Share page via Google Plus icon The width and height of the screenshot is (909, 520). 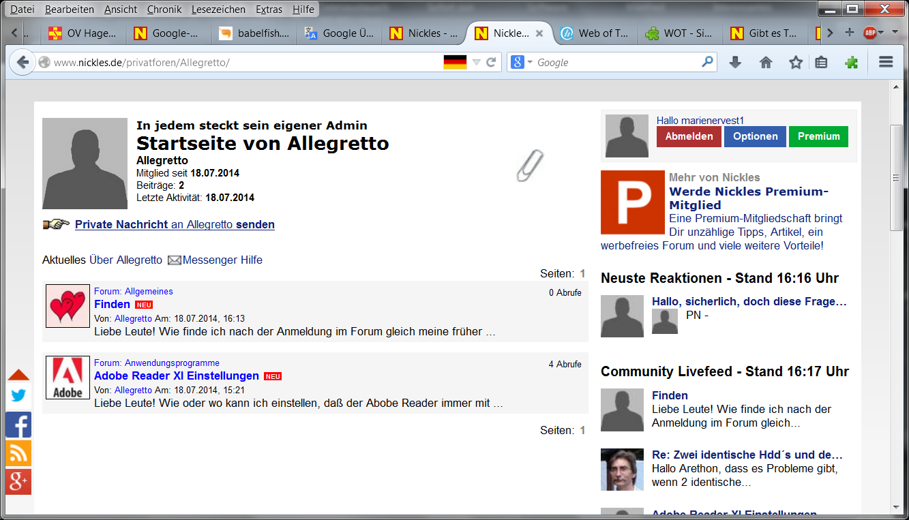coord(18,482)
